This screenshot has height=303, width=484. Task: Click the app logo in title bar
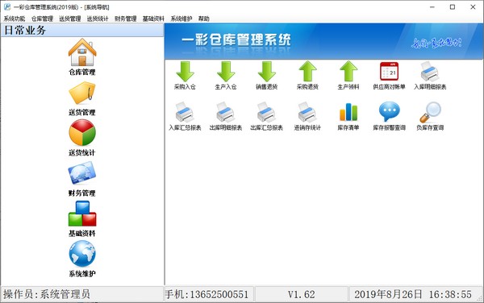pyautogui.click(x=6, y=6)
